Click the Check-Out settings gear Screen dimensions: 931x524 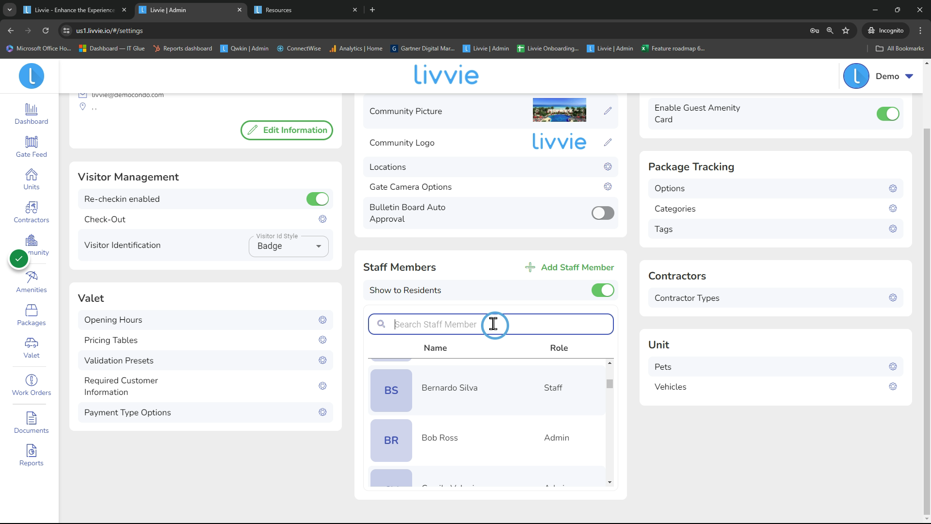pos(322,219)
